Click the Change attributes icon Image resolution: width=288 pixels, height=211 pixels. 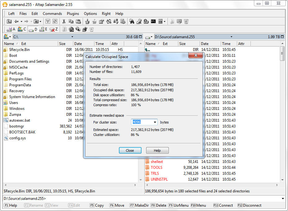[x=101, y=21]
